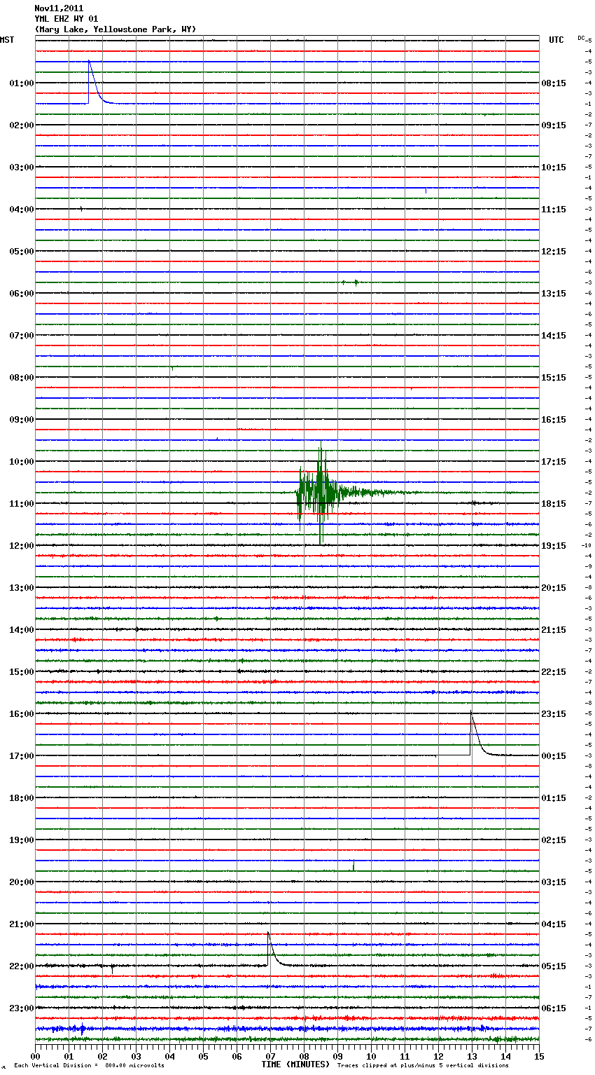
Task: Click the 15:15 UTC time label
Action: pos(554,377)
